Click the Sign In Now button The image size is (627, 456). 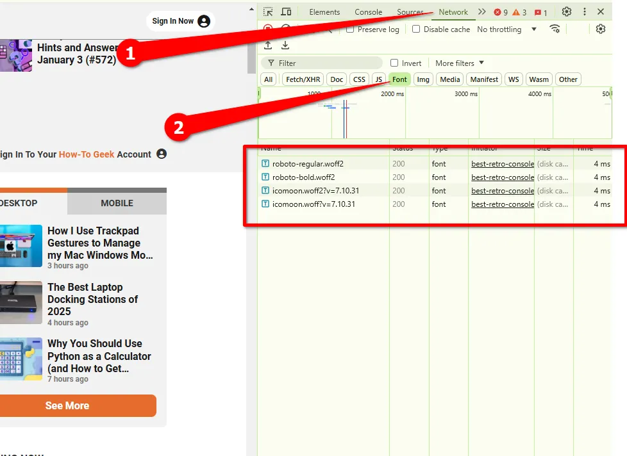coord(180,21)
